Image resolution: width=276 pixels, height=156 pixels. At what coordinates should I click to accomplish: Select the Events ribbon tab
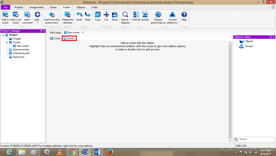tap(67, 7)
